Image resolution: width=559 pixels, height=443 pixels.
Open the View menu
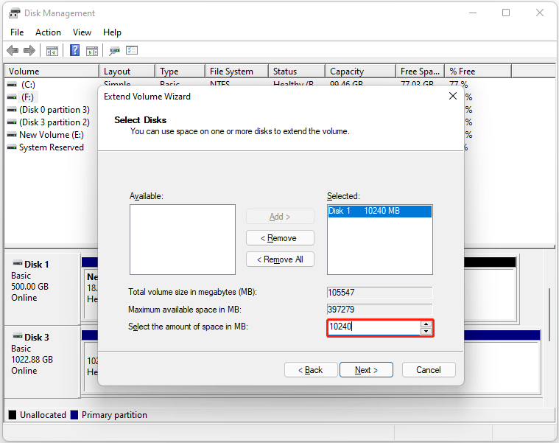(82, 32)
